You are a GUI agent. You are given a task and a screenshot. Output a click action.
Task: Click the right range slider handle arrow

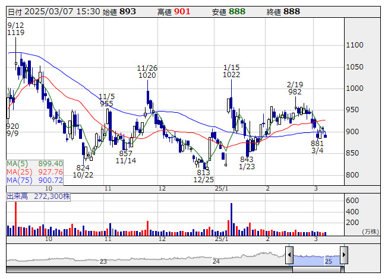(x=344, y=255)
